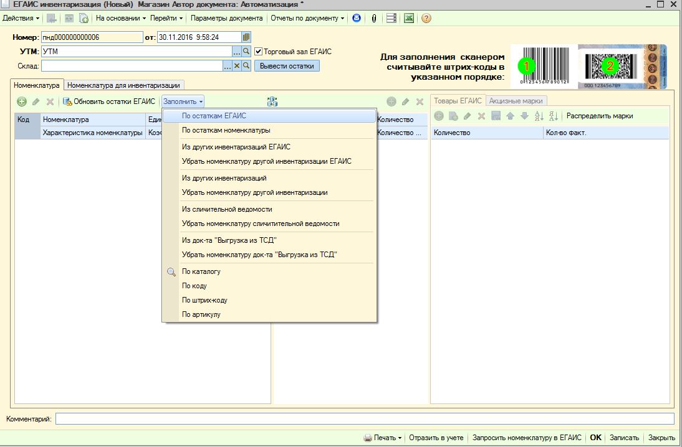Viewport: 682px width, 447px height.
Task: Open the calendar picker beside the date field
Action: pyautogui.click(x=246, y=37)
